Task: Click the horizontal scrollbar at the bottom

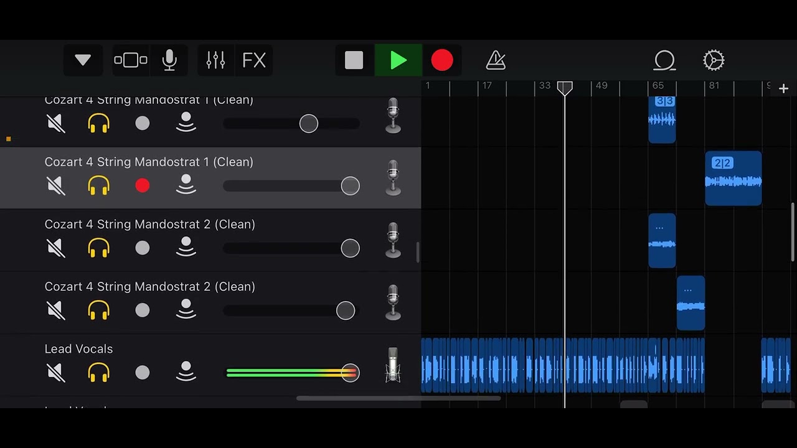Action: pyautogui.click(x=398, y=398)
